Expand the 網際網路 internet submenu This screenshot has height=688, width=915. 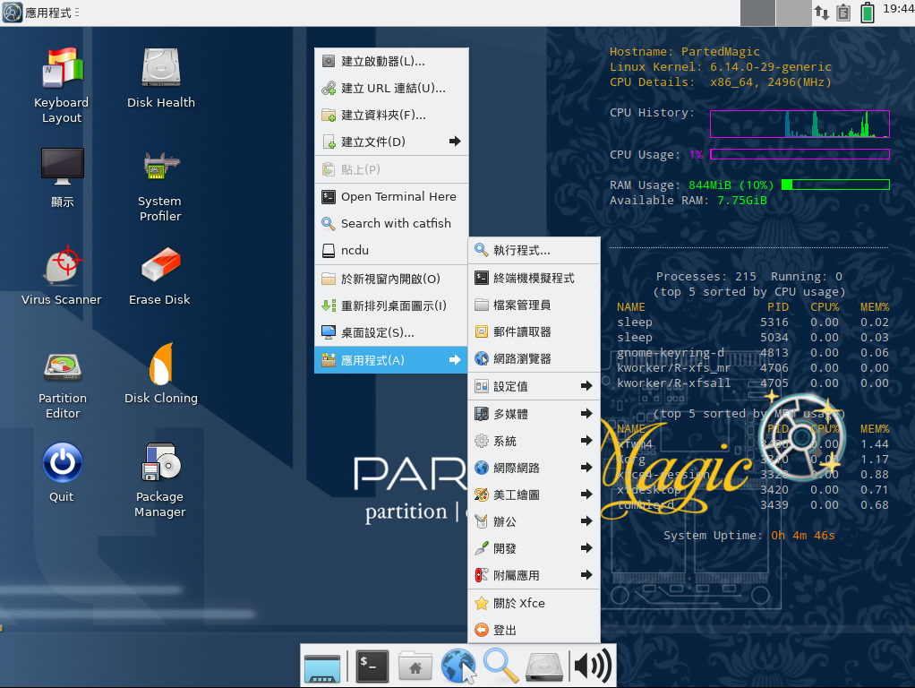tap(534, 468)
